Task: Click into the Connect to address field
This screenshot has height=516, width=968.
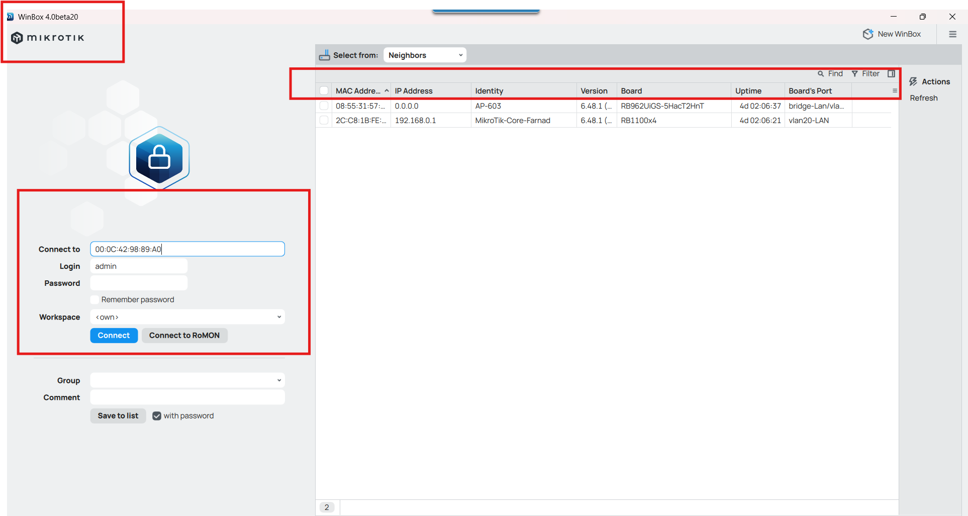Action: (x=187, y=249)
